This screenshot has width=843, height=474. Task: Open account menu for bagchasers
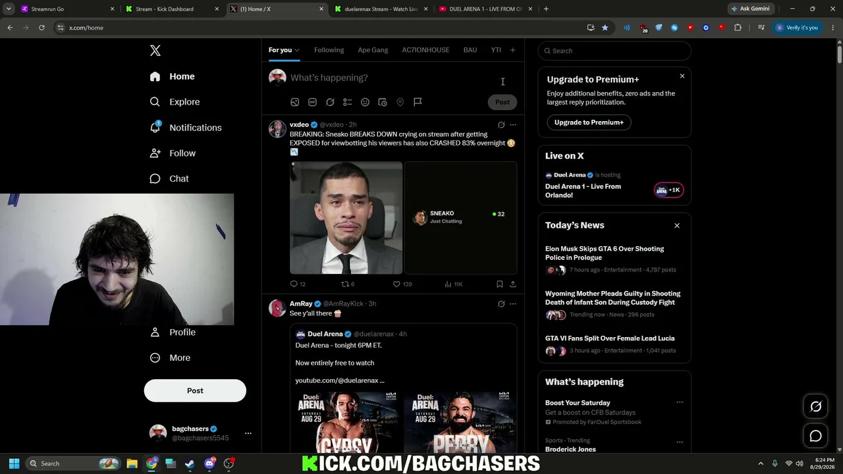coord(248,433)
